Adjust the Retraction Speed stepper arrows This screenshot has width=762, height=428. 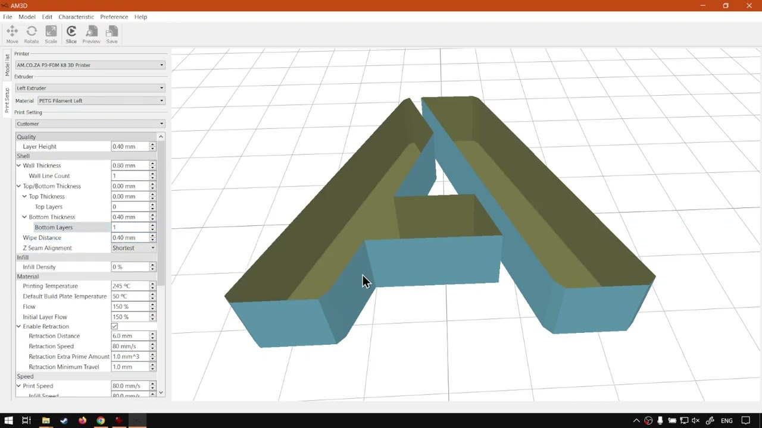[x=152, y=346]
